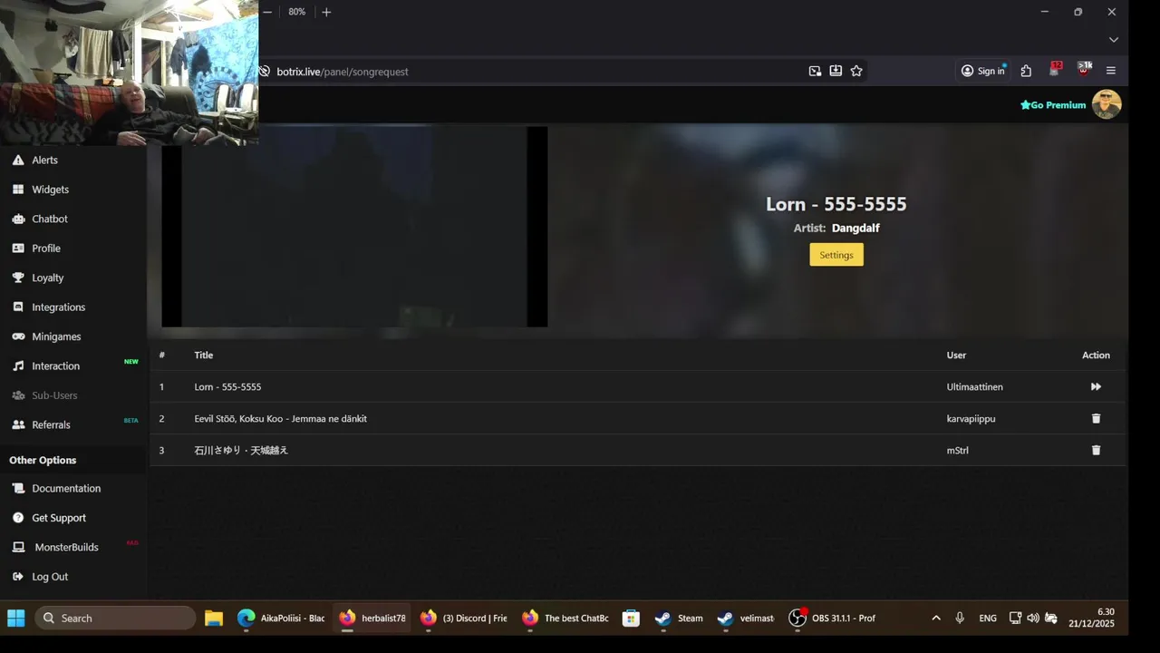Open Minigames in the sidebar
Viewport: 1160px width, 653px height.
tap(56, 336)
